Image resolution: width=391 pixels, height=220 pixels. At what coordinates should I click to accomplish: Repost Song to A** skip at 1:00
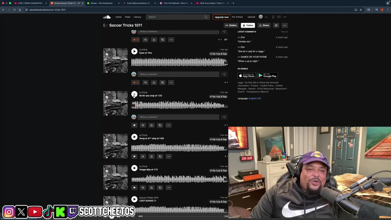pyautogui.click(x=143, y=156)
